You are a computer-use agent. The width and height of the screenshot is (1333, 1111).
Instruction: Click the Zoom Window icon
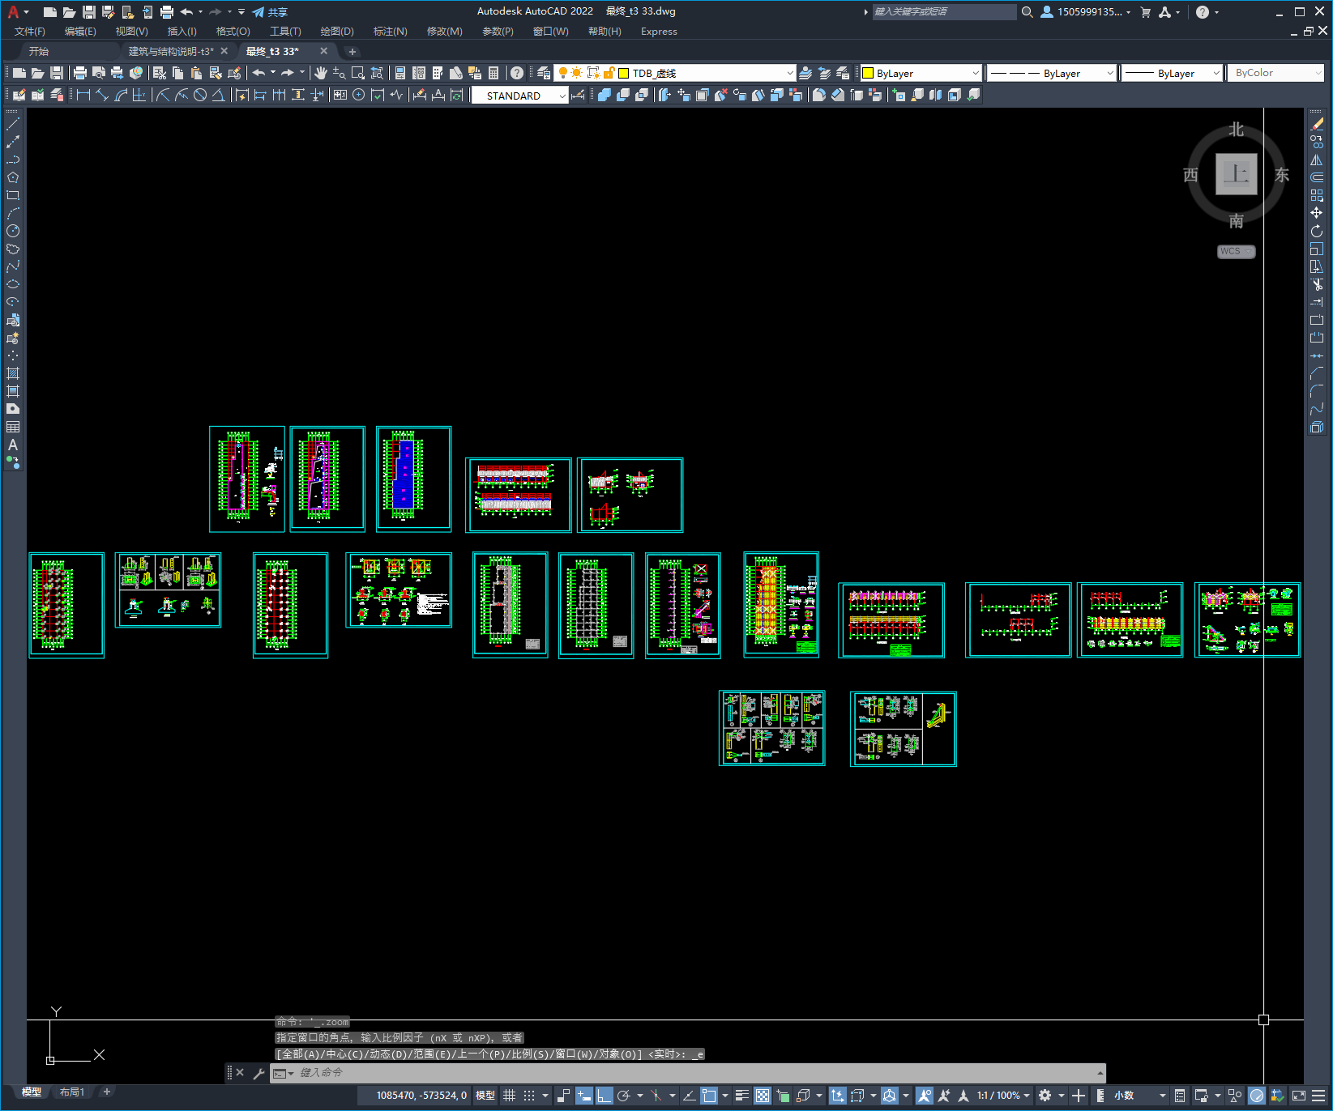357,73
